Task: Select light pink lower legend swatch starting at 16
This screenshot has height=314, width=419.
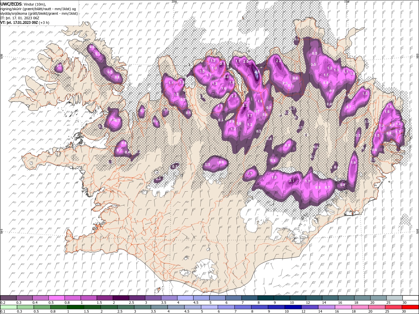Action: [343, 307]
